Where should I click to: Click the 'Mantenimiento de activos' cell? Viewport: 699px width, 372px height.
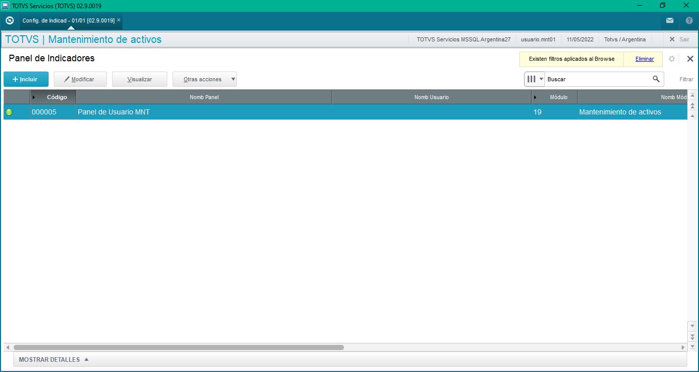(632, 112)
